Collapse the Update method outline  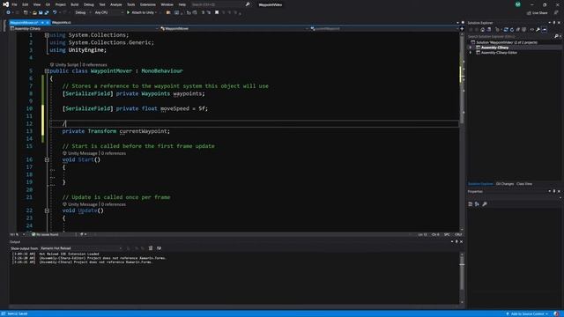(47, 210)
